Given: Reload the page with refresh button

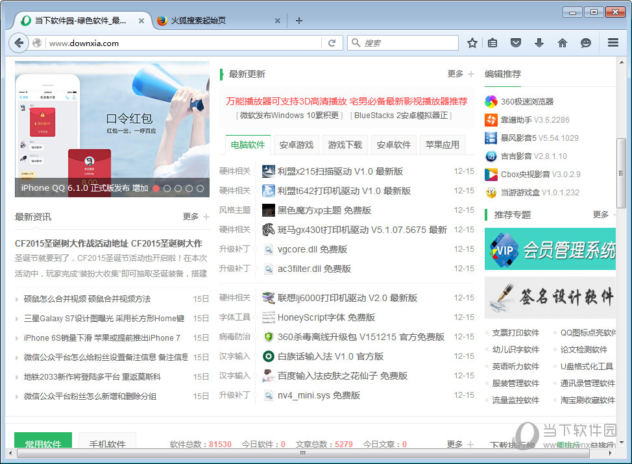Looking at the screenshot, I should 332,43.
